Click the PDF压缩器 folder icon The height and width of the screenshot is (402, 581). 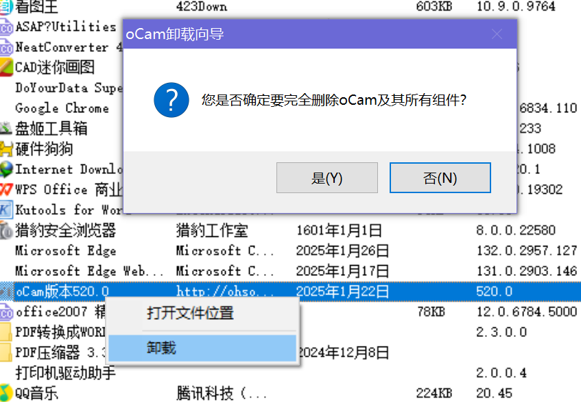(6, 353)
